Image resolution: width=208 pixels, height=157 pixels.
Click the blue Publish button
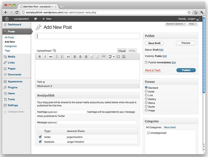186,70
